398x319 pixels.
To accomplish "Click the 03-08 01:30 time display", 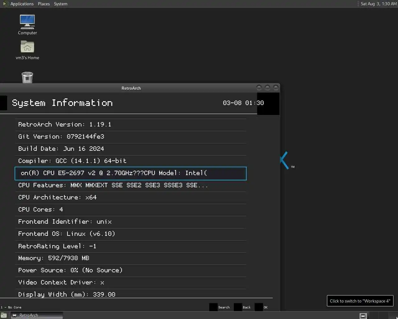I will point(243,103).
